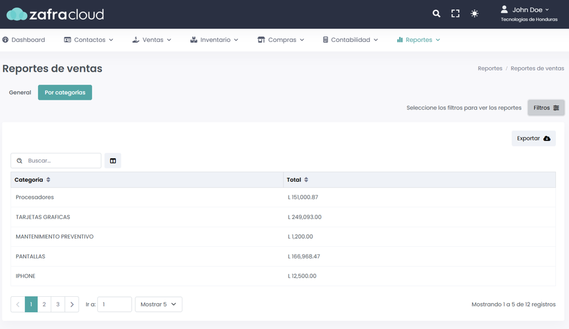Click the Contactos card icon
Image resolution: width=569 pixels, height=329 pixels.
[x=67, y=40]
